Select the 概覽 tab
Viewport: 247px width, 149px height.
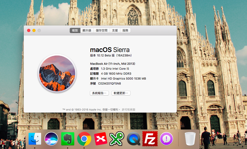coord(75,30)
